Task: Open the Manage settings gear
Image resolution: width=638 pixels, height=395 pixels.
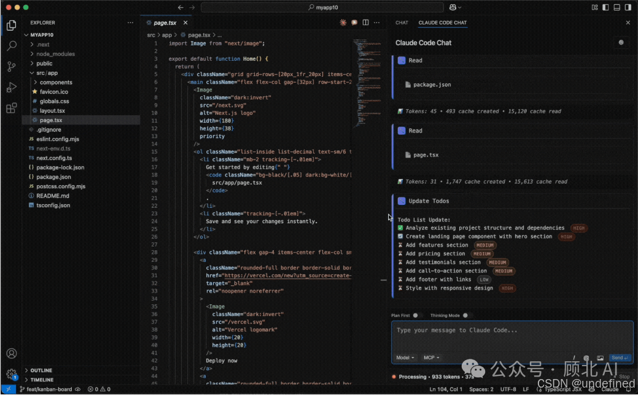Action: (x=12, y=374)
